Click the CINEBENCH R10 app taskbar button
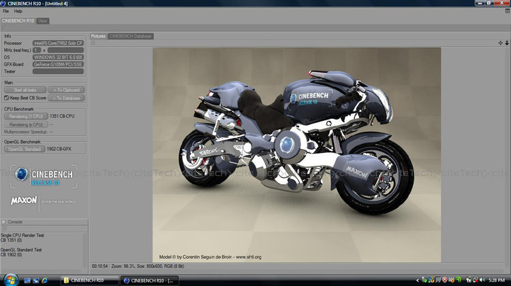511x286 pixels. tap(149, 280)
